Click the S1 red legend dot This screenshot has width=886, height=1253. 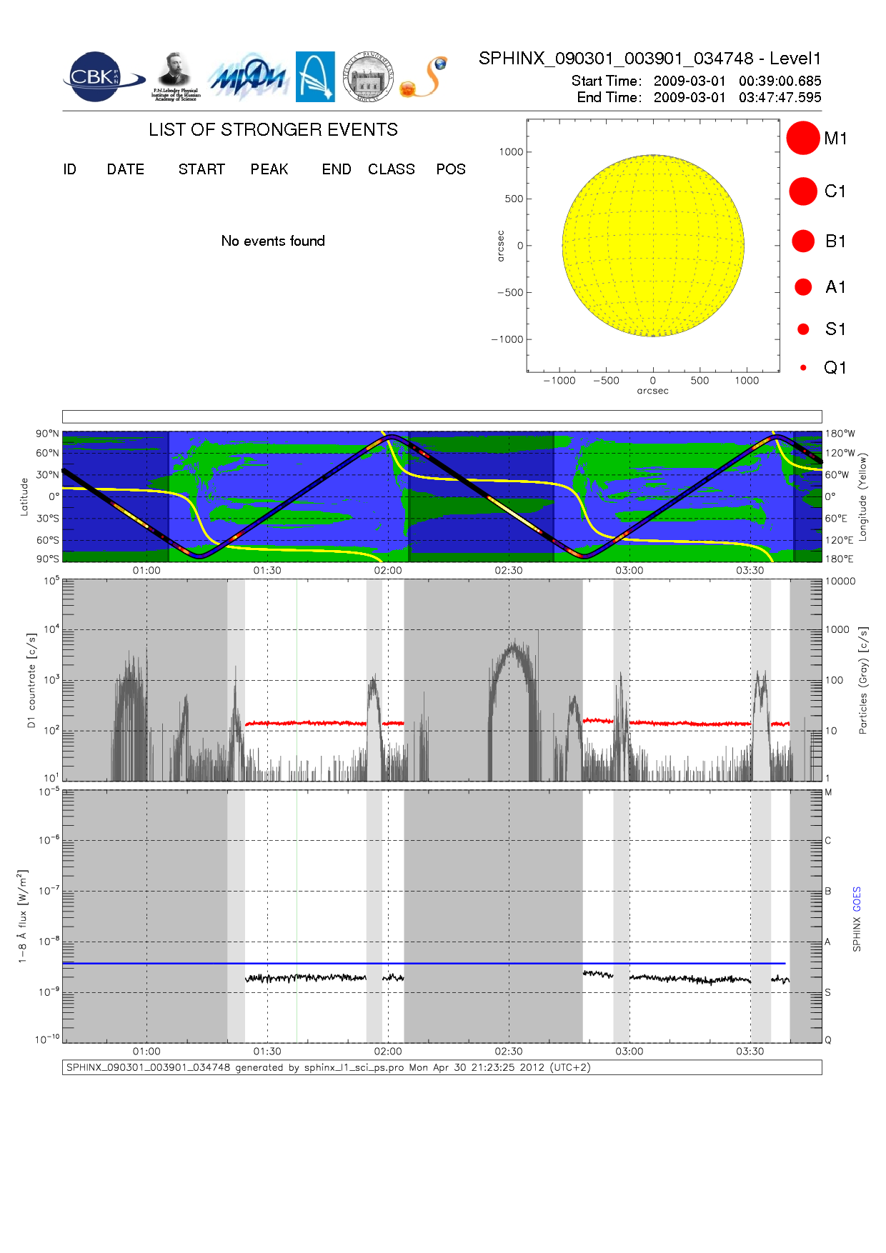(803, 329)
